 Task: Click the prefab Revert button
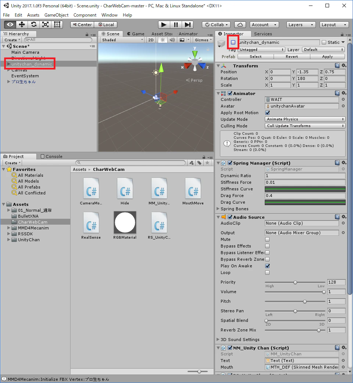pos(292,56)
